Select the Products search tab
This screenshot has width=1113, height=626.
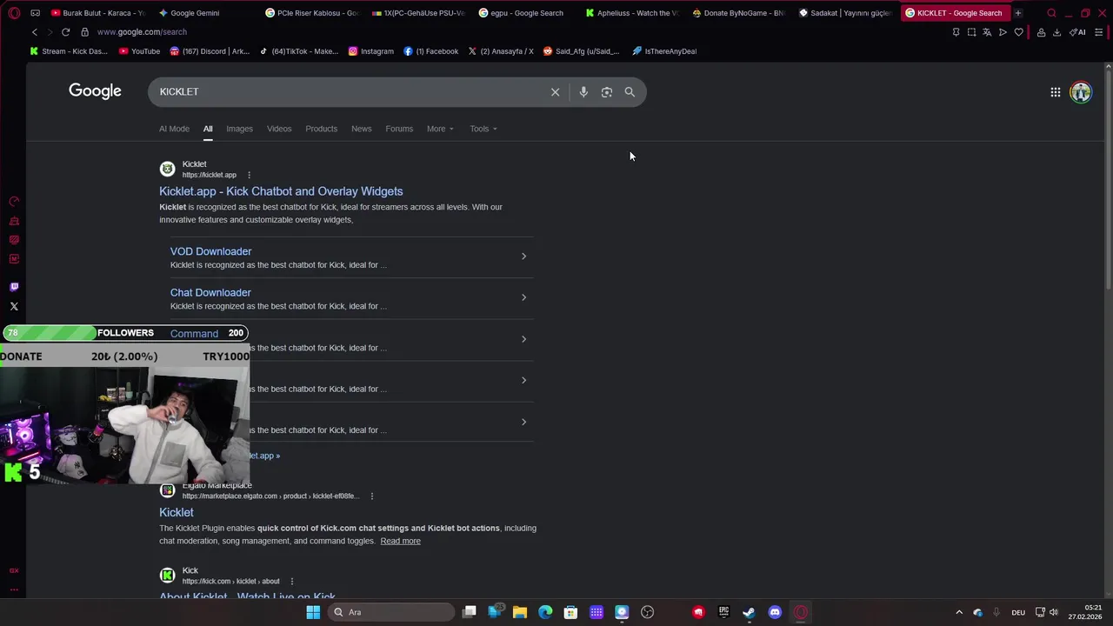pos(321,129)
